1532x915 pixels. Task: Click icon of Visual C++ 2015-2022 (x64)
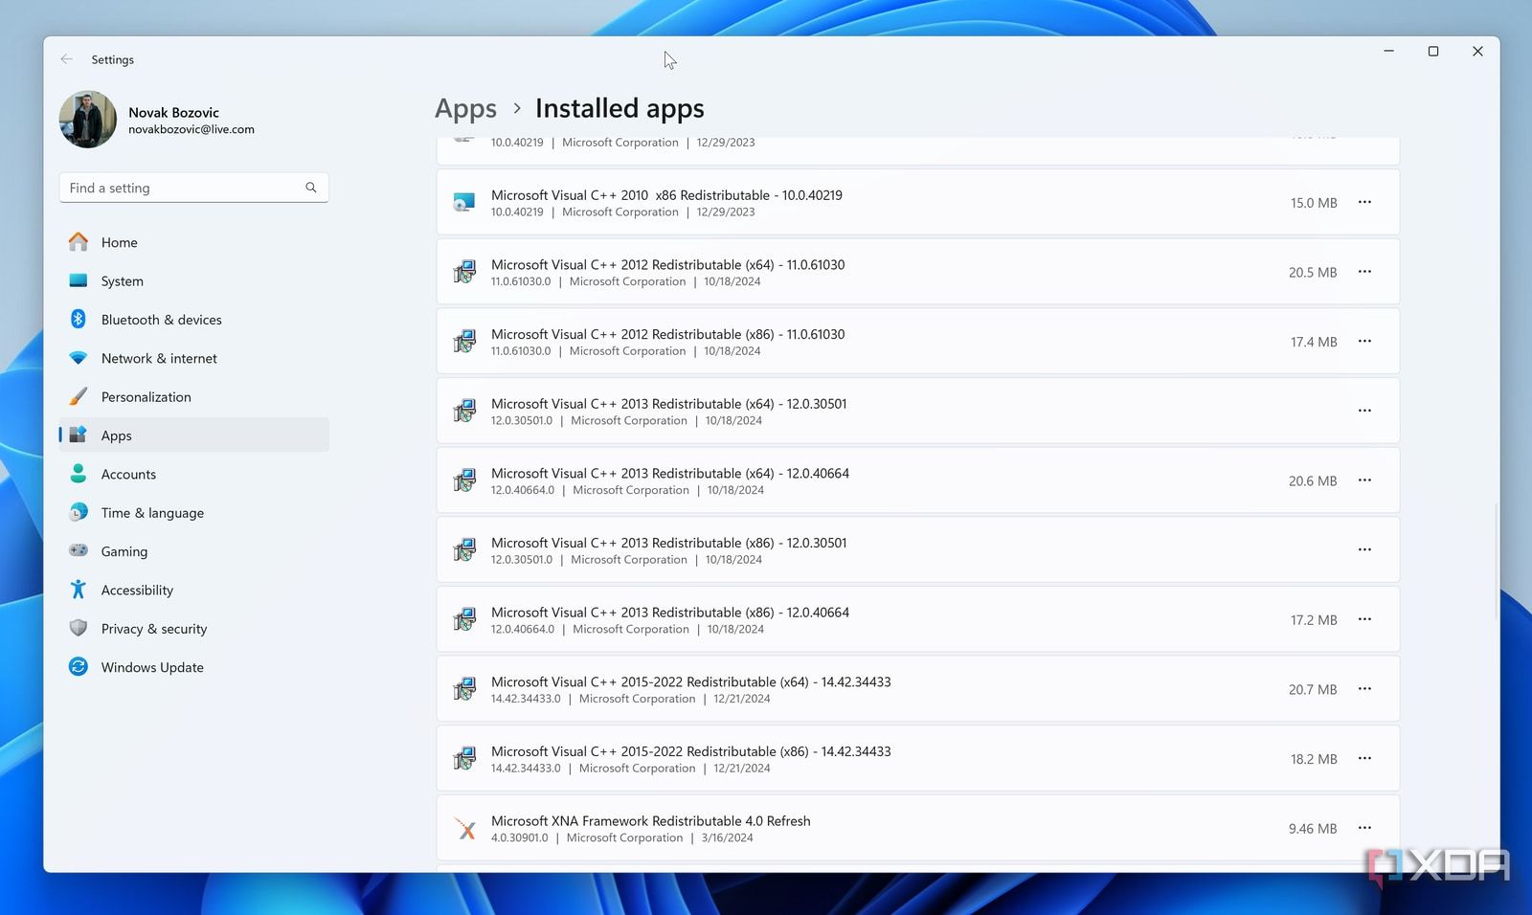click(x=464, y=689)
